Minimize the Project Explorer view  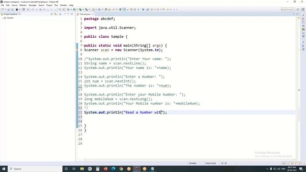point(68,14)
